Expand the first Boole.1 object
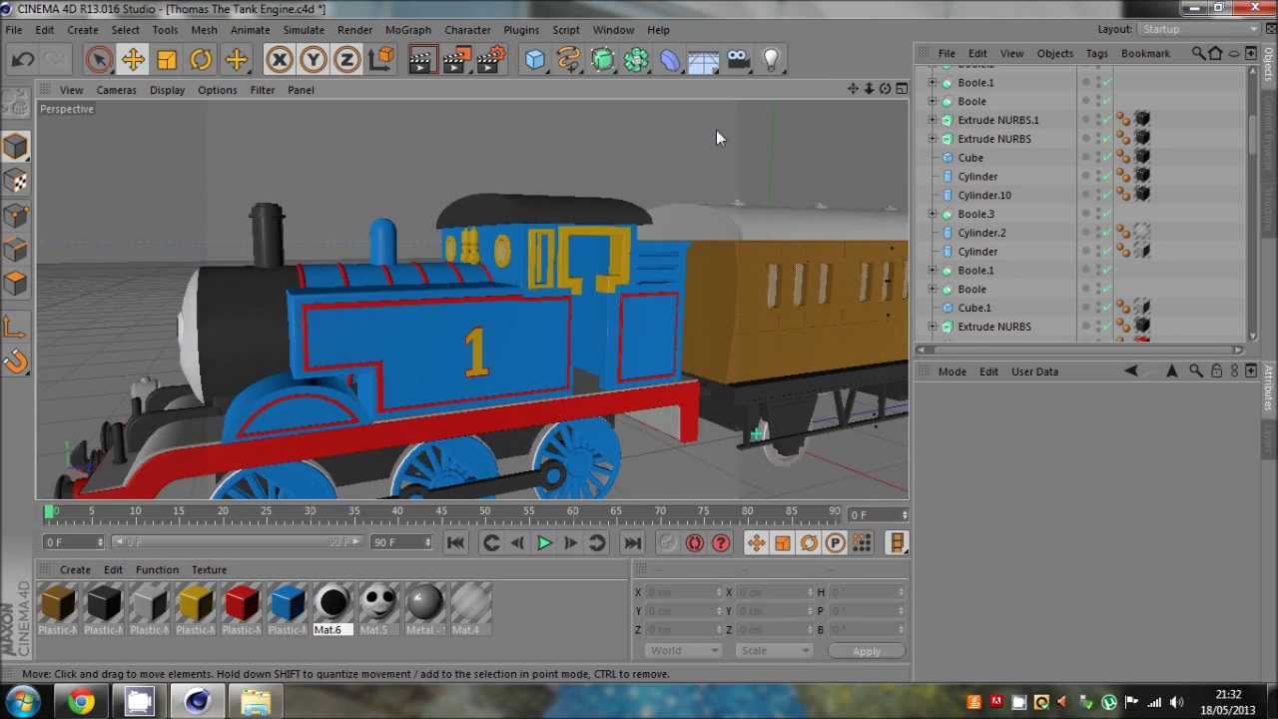 point(933,83)
